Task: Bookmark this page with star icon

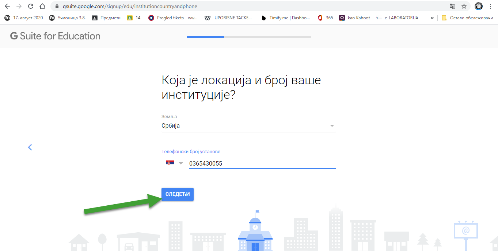Action: pos(464,6)
